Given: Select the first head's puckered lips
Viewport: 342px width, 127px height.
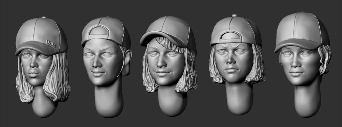Looking at the screenshot, I should point(33,73).
